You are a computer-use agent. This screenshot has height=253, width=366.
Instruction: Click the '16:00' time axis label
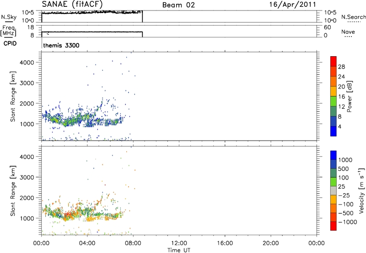225,243
